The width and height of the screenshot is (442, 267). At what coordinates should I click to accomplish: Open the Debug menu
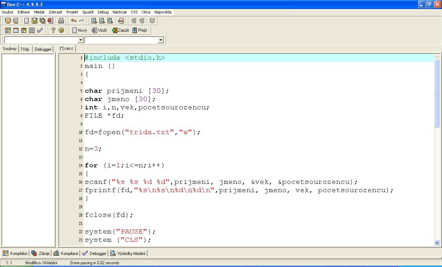point(103,12)
